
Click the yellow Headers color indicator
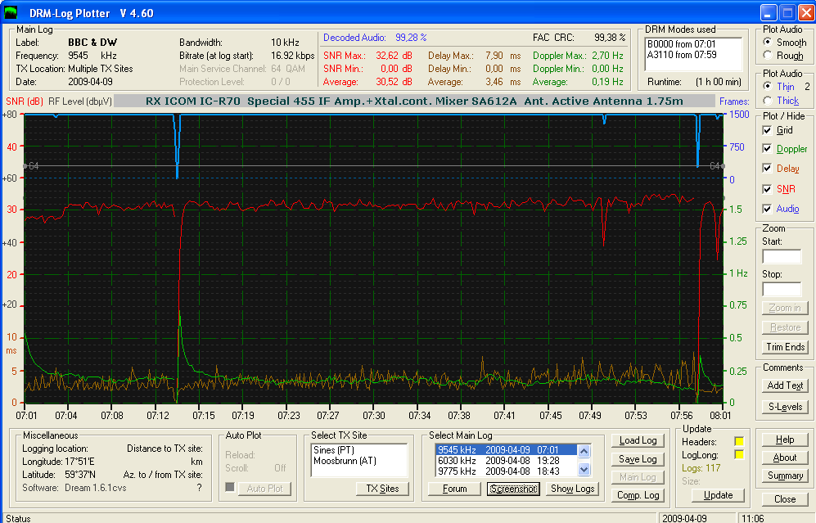(x=738, y=441)
